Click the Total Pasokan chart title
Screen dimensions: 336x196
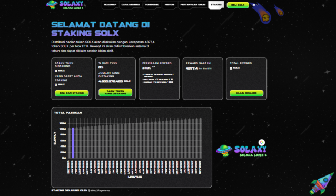[68, 113]
